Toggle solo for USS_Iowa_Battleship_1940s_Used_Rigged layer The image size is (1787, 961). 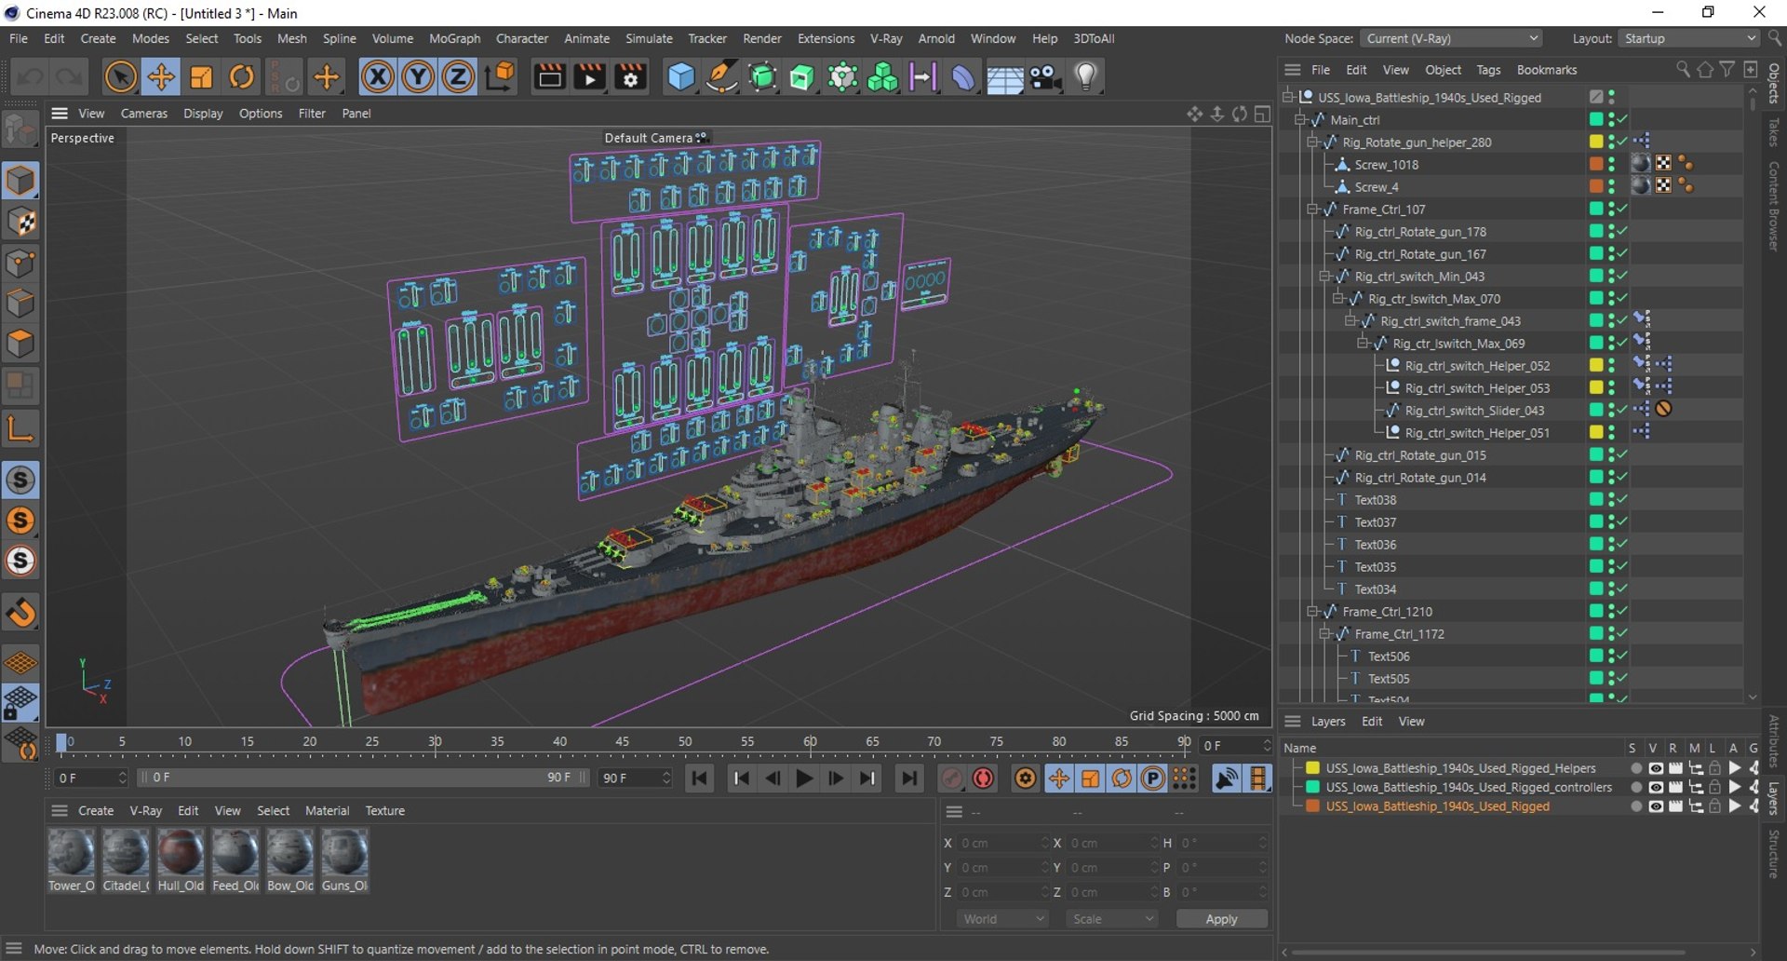click(1636, 806)
